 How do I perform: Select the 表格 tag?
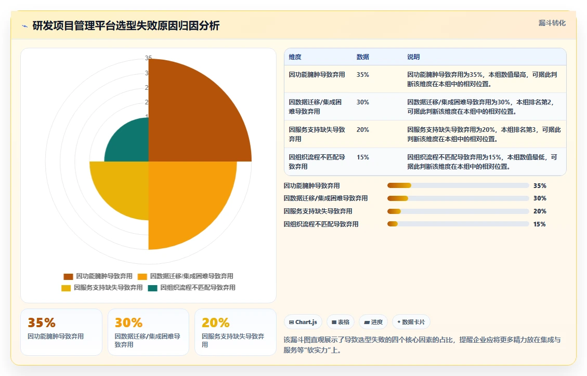(x=341, y=322)
